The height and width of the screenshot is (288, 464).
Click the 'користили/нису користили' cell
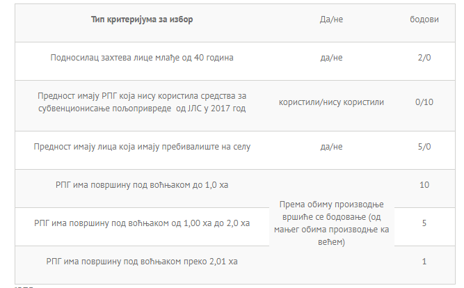click(331, 102)
